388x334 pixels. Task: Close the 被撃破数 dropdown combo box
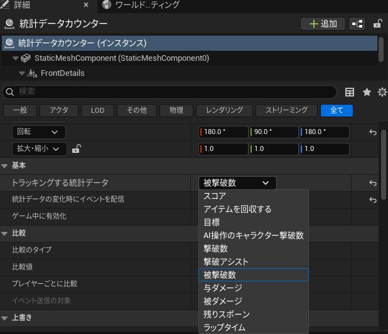(237, 183)
